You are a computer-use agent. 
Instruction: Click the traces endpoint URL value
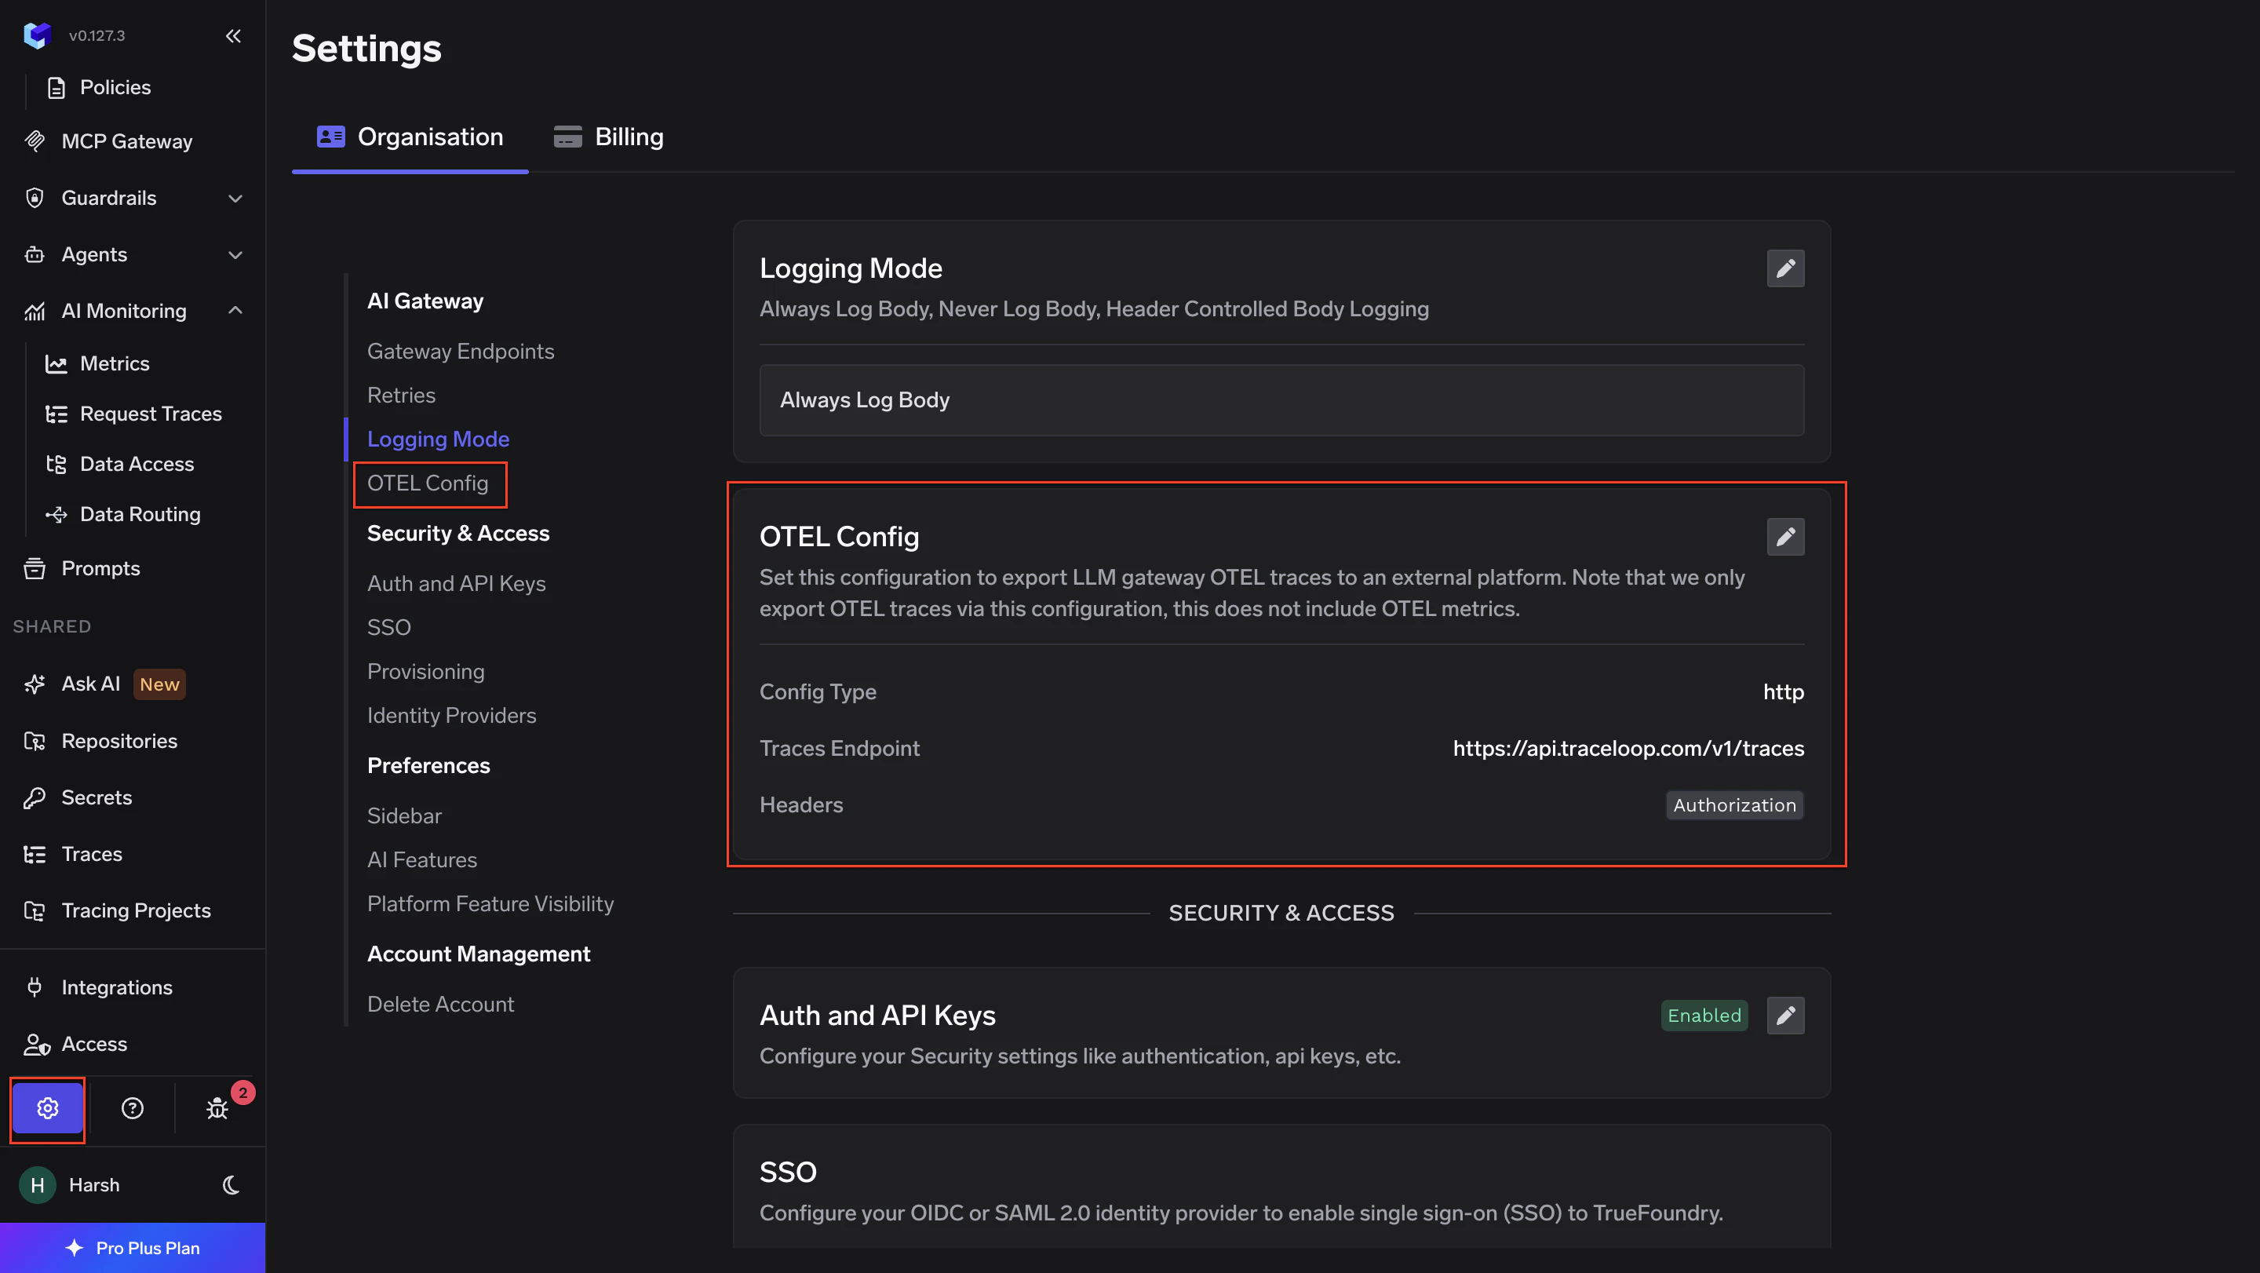(x=1628, y=749)
